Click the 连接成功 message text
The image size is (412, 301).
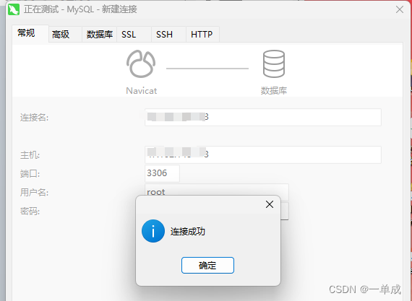tap(188, 232)
